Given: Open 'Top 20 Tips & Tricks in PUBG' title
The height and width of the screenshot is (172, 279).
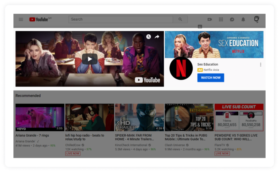Looking at the screenshot, I should [x=186, y=137].
